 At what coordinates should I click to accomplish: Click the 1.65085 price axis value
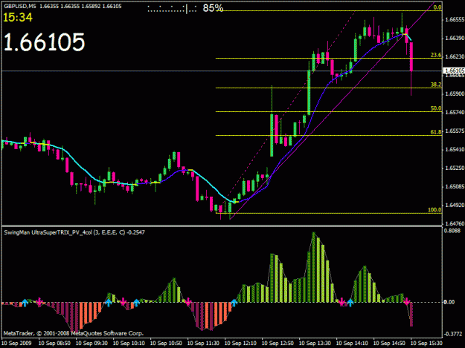pos(455,186)
